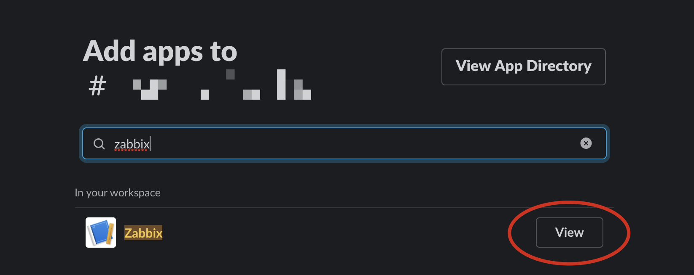This screenshot has height=275, width=694.
Task: Click the magnifying glass search icon
Action: pos(99,144)
